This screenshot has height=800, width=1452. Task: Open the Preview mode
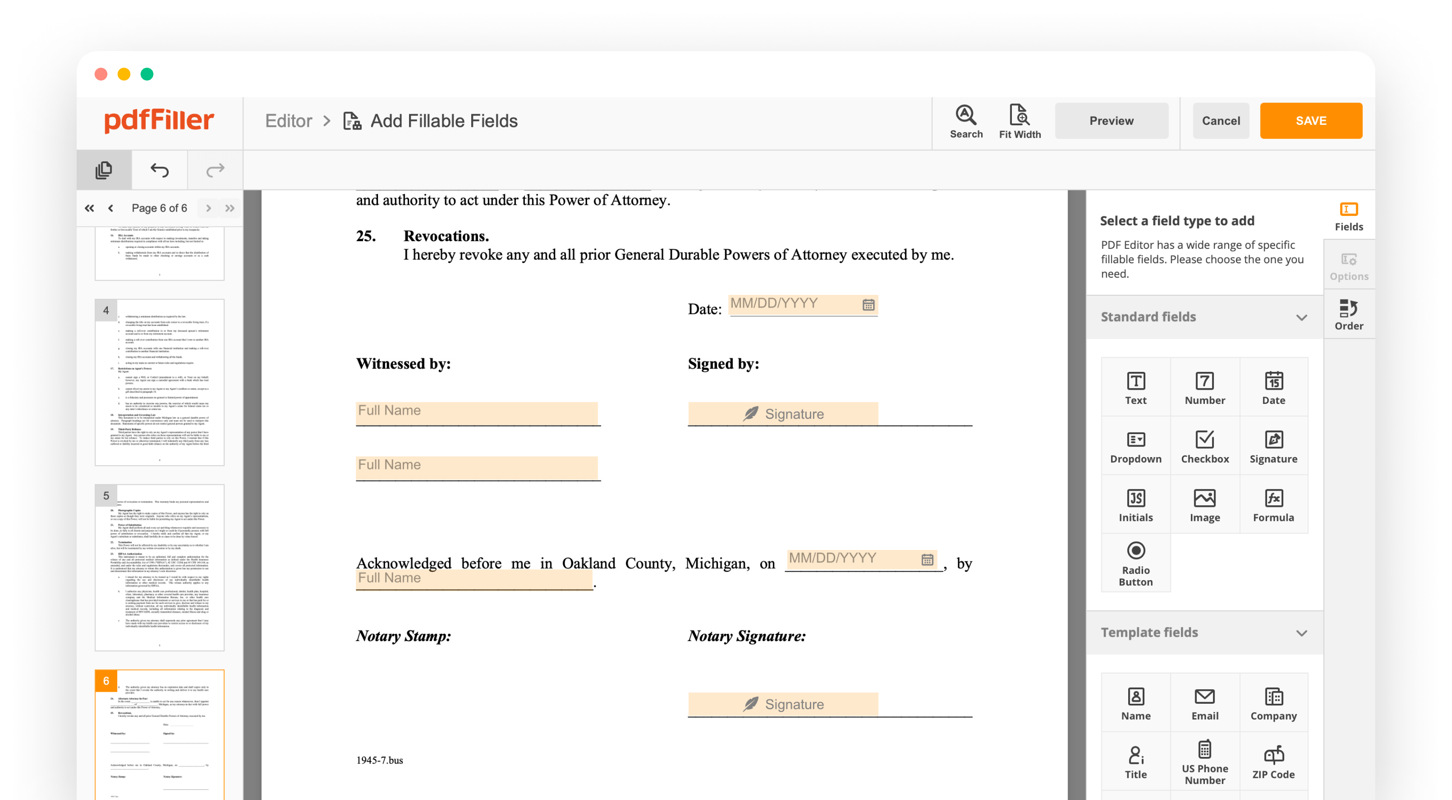click(x=1111, y=121)
